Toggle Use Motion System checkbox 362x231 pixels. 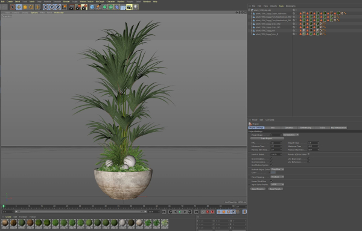(271, 165)
